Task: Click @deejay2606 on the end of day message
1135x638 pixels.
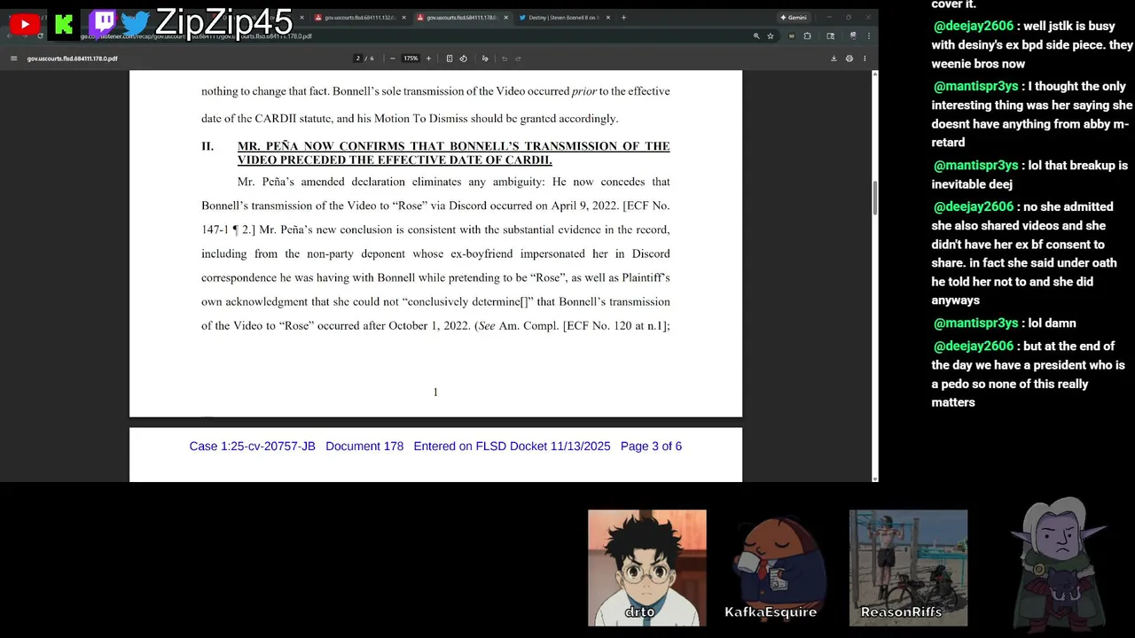Action: pyautogui.click(x=973, y=346)
